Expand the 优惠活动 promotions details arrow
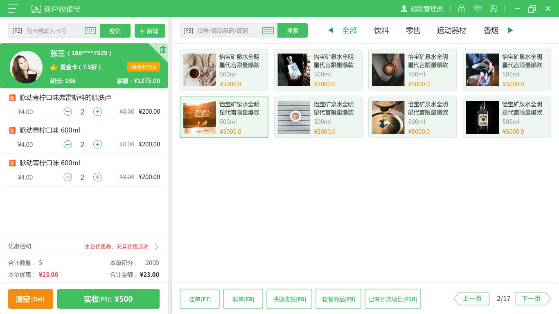Viewport: 559px width, 314px height. [x=156, y=247]
